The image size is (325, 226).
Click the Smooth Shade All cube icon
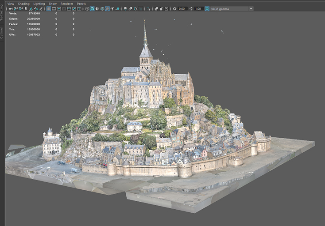(x=92, y=9)
